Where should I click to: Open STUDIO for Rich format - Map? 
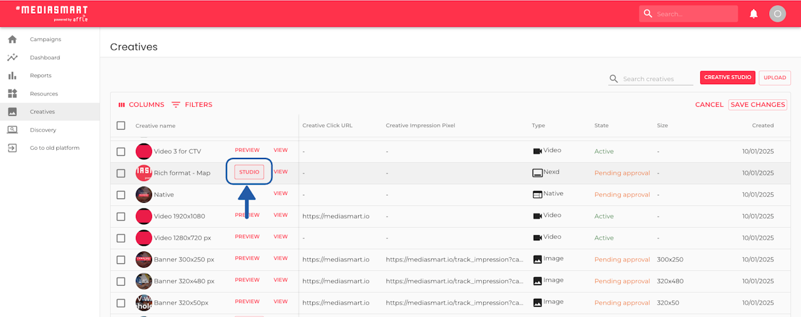tap(249, 172)
